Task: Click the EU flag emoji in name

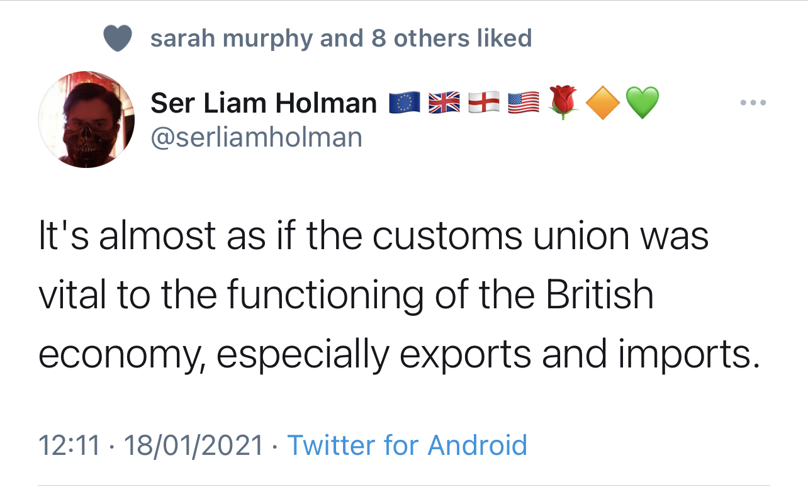Action: pos(404,103)
